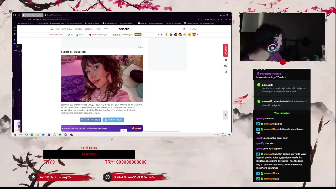The width and height of the screenshot is (336, 189).
Task: Switch to the second Hangi Manifest Kızısın tab
Action: [x=54, y=15]
